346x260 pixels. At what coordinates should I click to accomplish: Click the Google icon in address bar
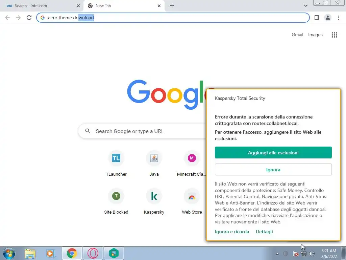click(43, 18)
